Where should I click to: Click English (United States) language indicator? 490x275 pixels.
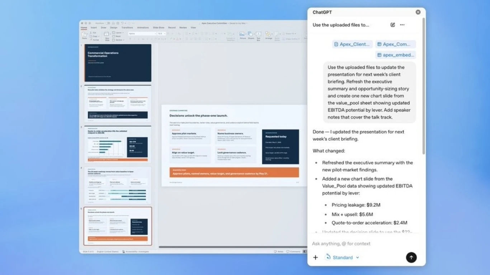pyautogui.click(x=108, y=251)
